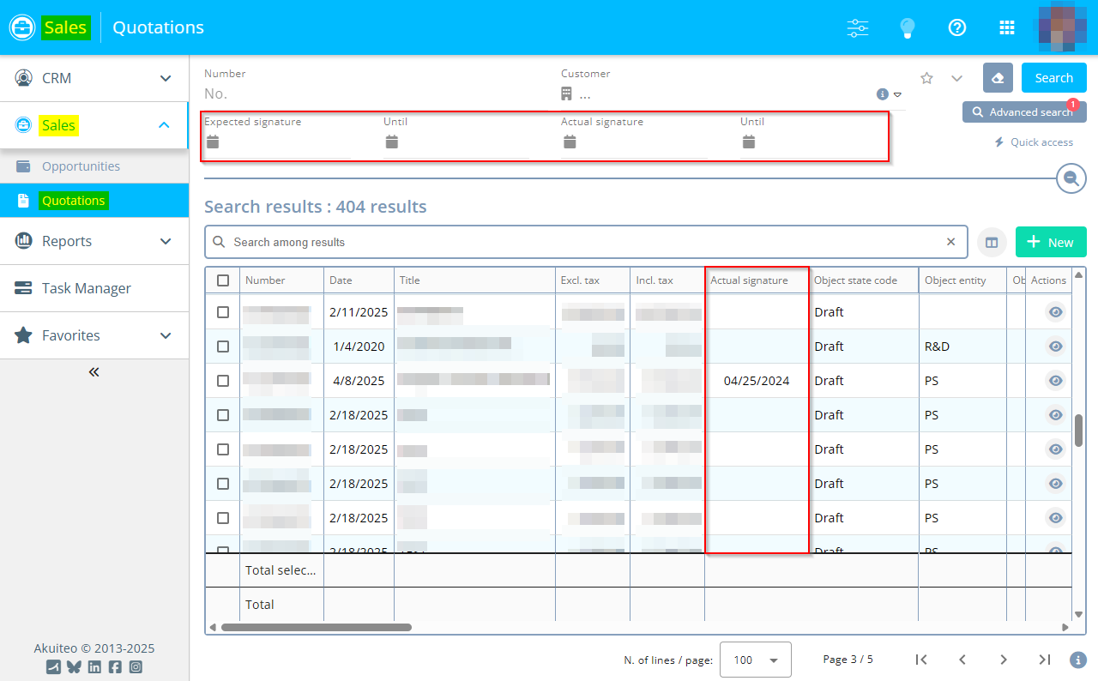
Task: Mark search as favorite with star icon
Action: tap(926, 78)
